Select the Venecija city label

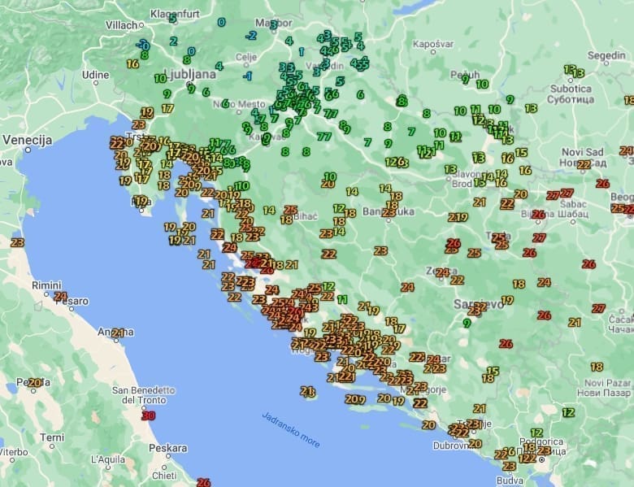(27, 140)
